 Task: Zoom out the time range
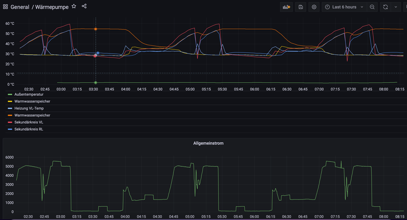372,7
